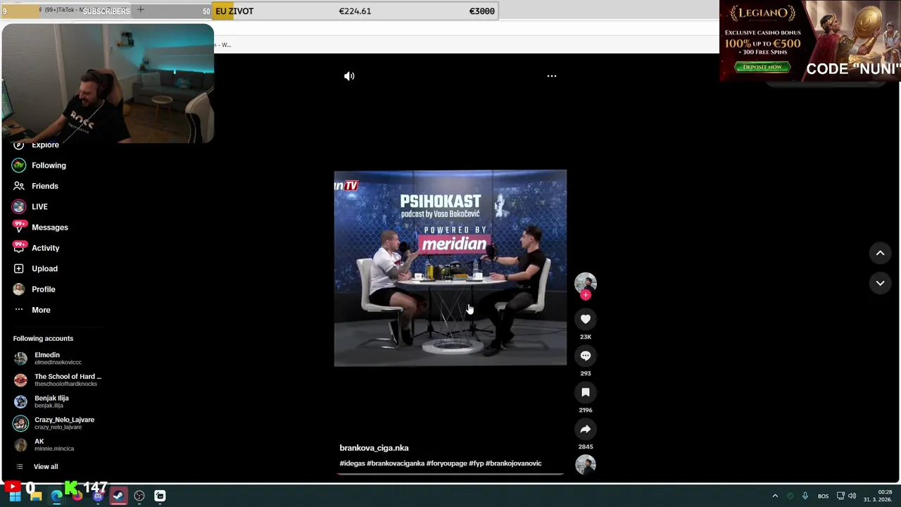
Task: Open the LIVE section
Action: (x=39, y=206)
